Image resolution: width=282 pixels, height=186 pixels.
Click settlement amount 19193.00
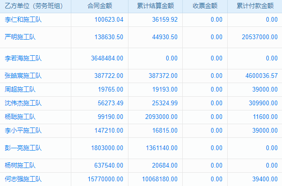(165, 89)
